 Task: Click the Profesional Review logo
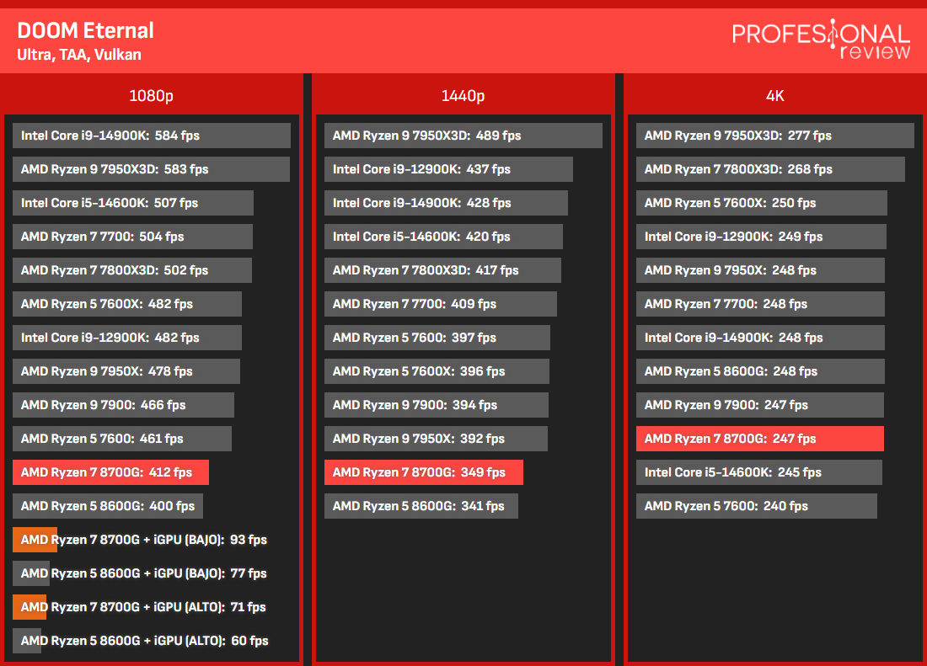821,40
